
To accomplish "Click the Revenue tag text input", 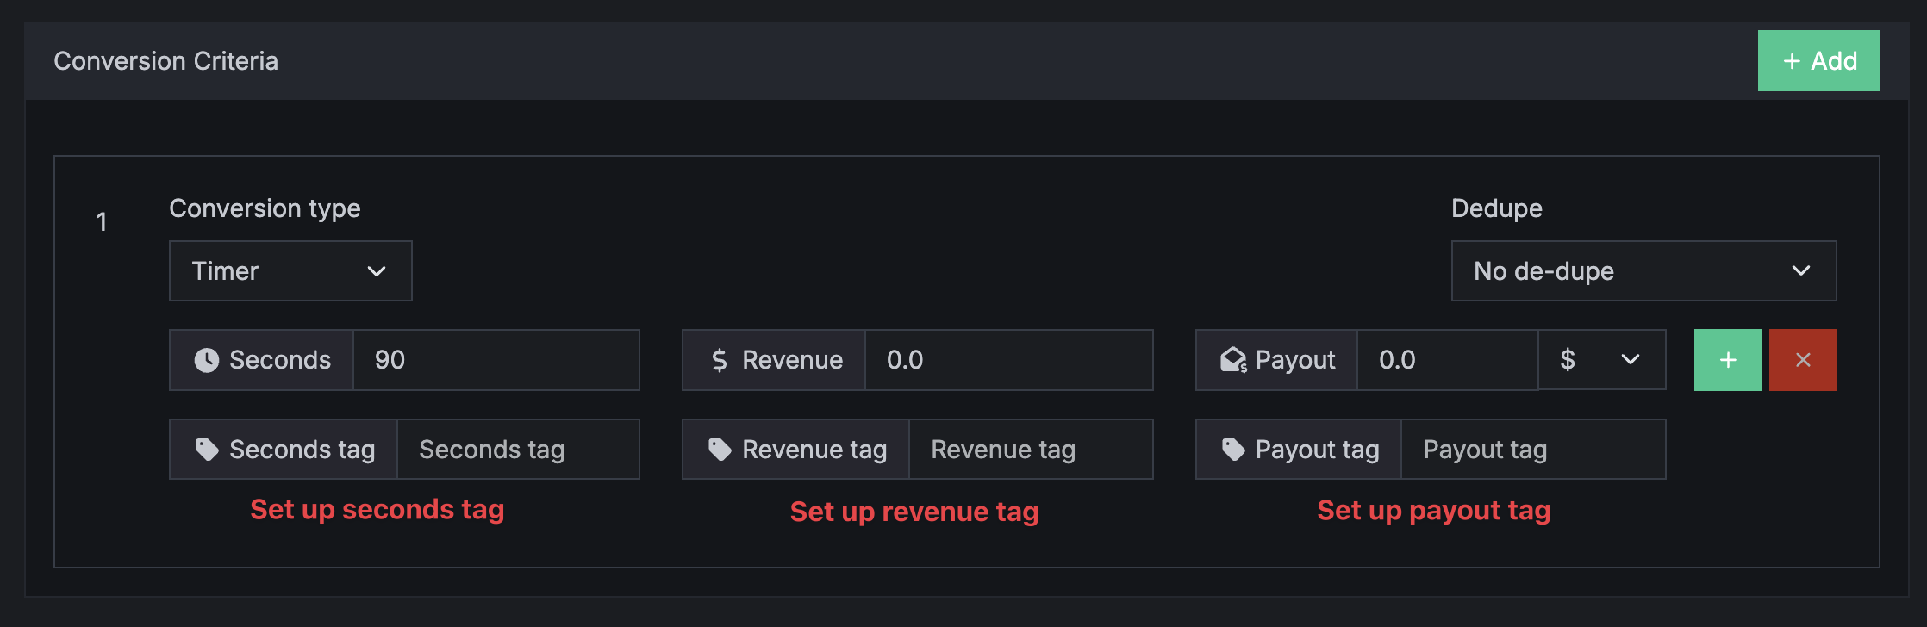I will click(x=1032, y=450).
